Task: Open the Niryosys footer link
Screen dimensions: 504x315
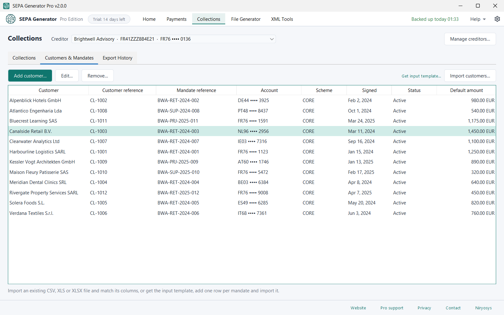Action: 483,308
